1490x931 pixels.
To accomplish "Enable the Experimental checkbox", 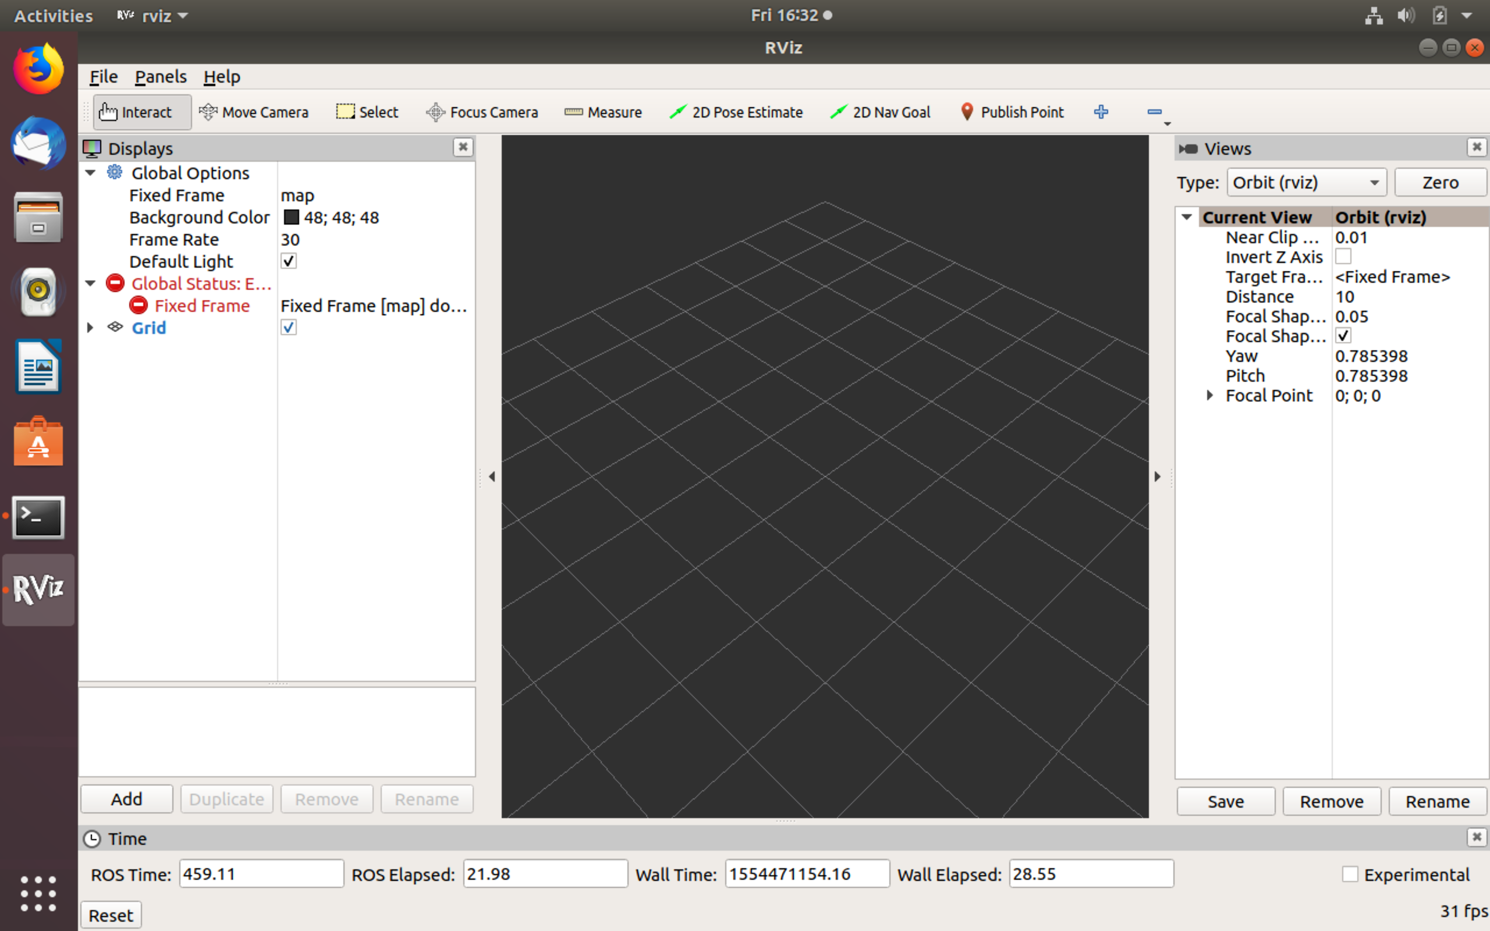I will 1350,875.
